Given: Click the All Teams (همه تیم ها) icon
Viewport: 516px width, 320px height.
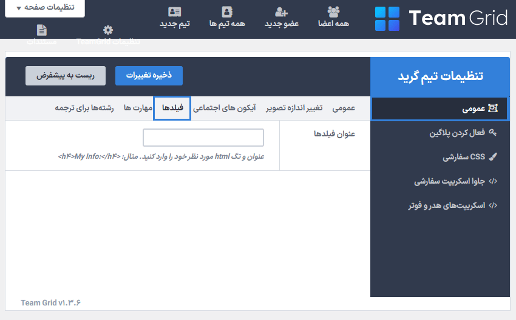Looking at the screenshot, I should [227, 12].
